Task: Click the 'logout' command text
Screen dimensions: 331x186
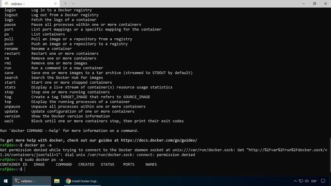Action: coord(11,15)
